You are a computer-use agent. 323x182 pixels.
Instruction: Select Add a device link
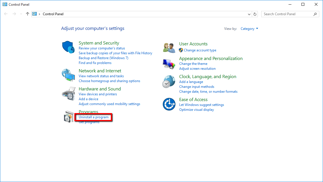(x=88, y=99)
